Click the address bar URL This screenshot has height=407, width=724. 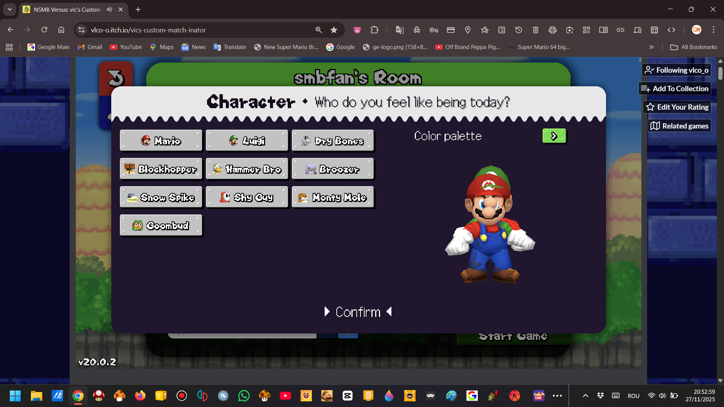(x=148, y=30)
